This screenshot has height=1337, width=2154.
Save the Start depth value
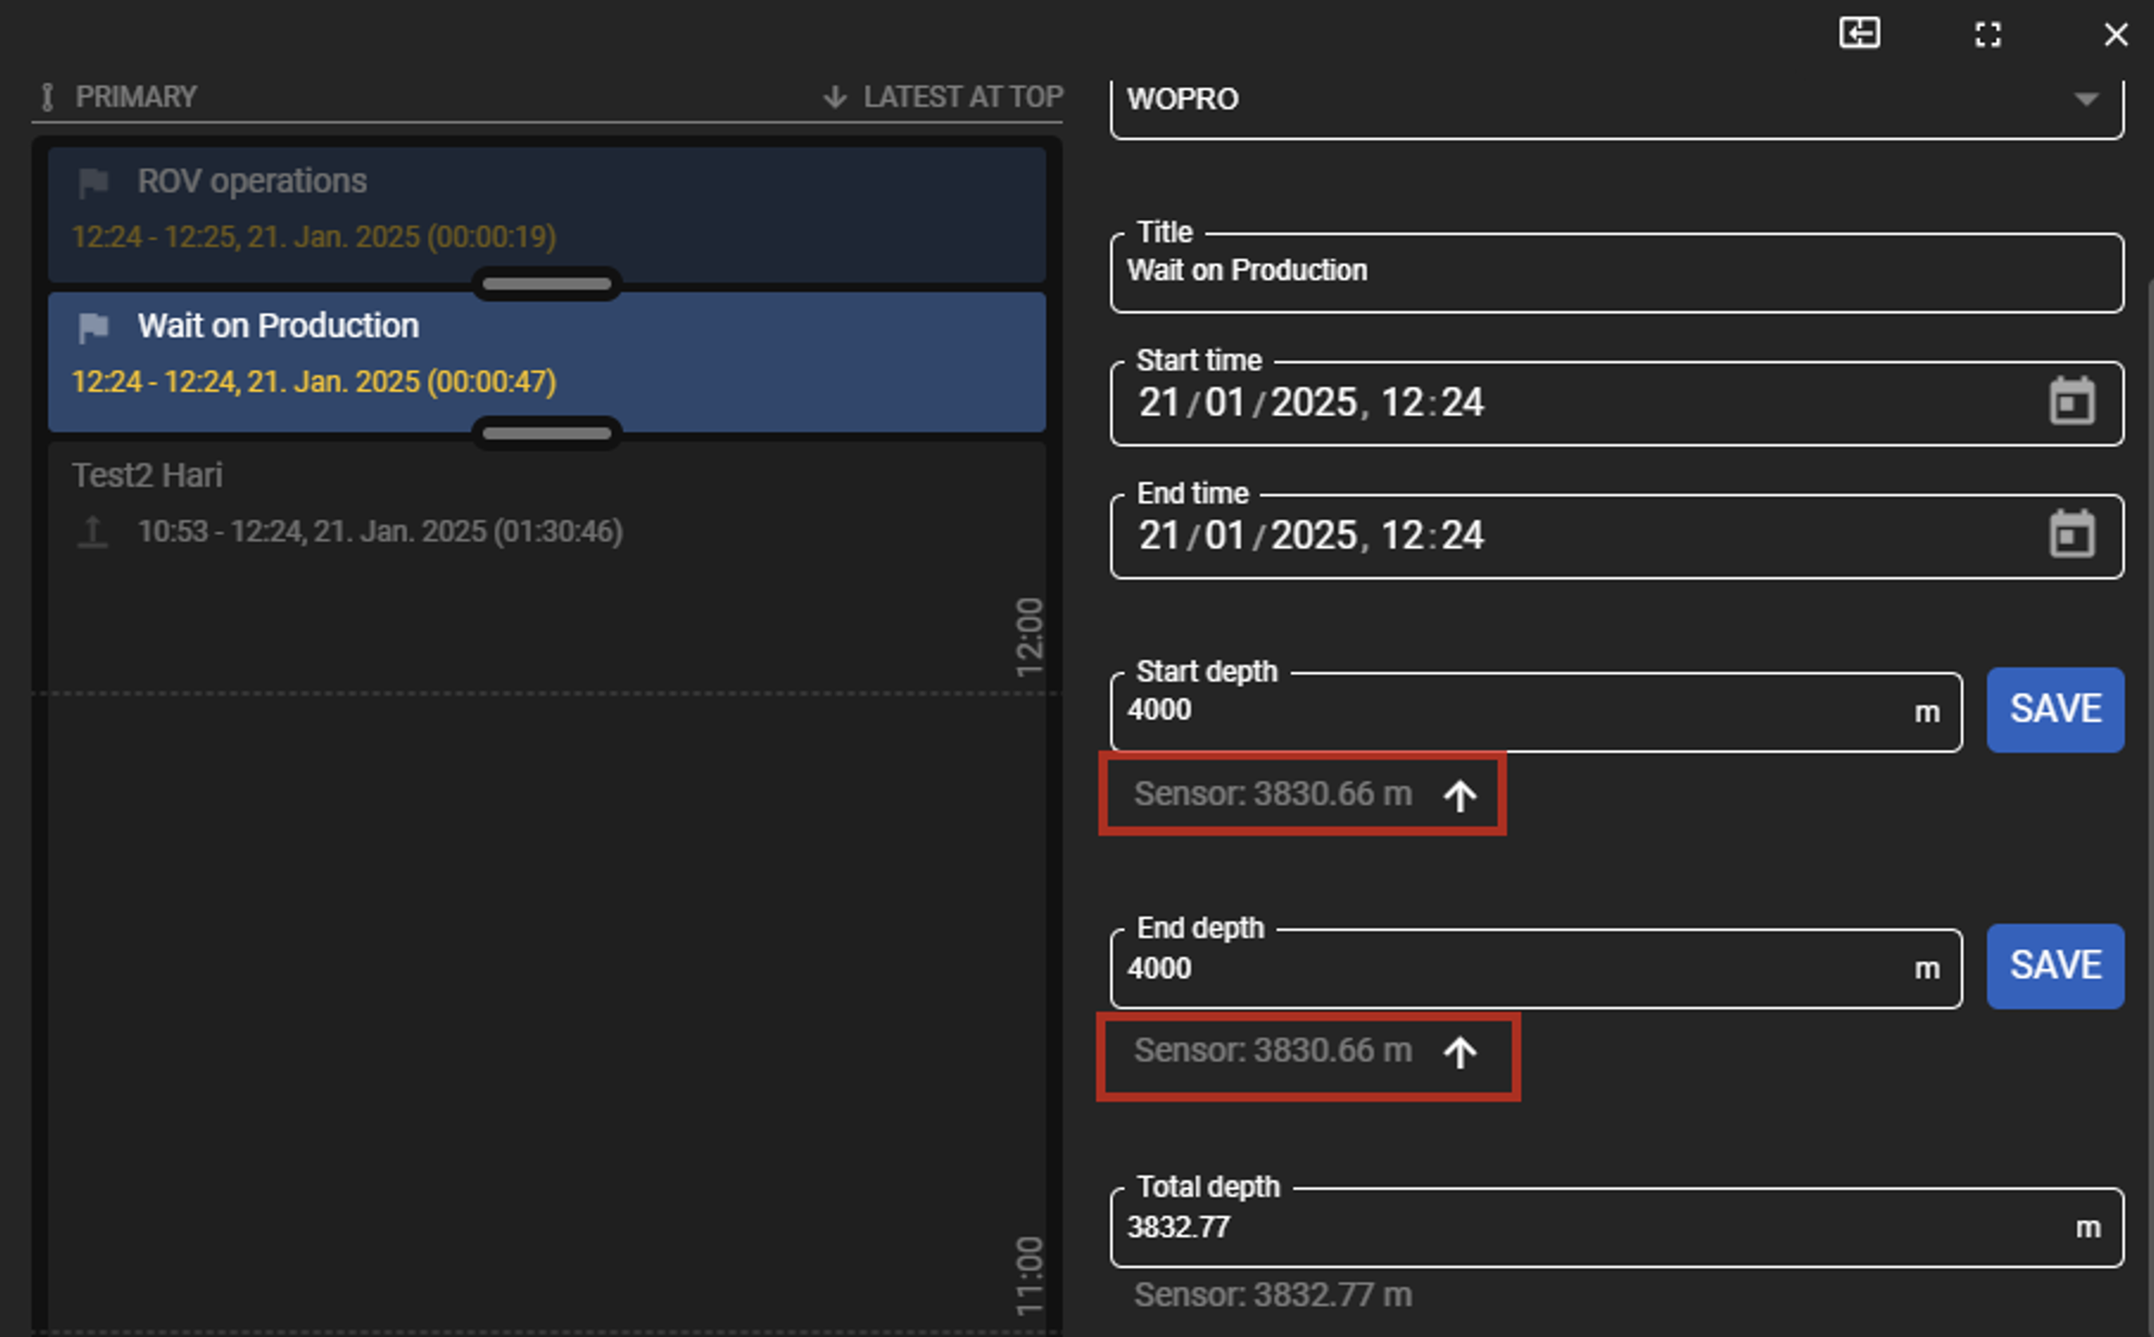pos(2055,709)
